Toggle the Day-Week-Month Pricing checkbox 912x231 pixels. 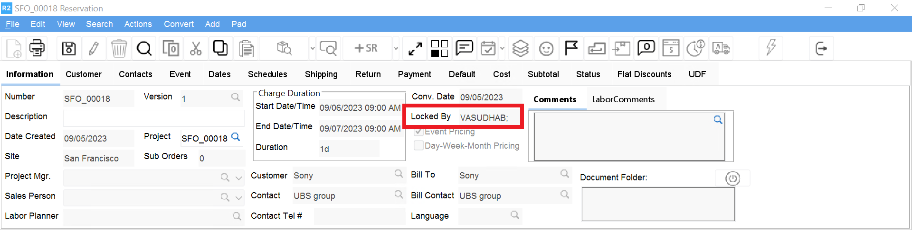click(x=418, y=146)
